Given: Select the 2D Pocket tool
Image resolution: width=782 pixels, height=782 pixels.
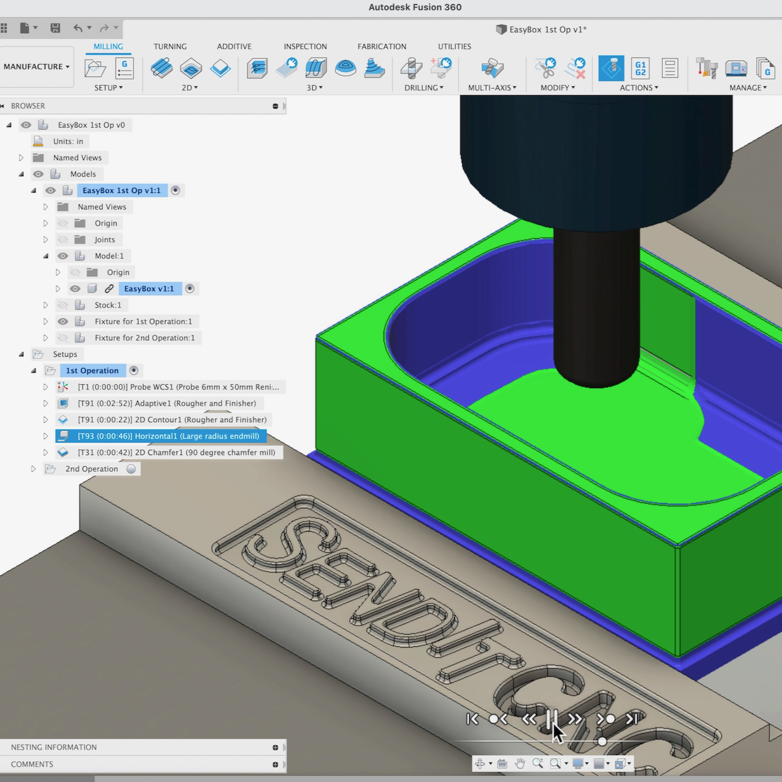Looking at the screenshot, I should pos(191,68).
